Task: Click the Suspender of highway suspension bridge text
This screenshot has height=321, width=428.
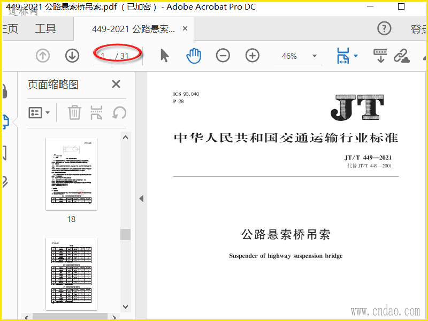Action: 286,256
